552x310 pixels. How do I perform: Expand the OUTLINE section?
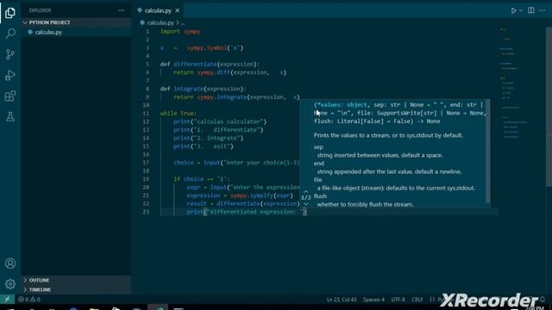tap(39, 280)
